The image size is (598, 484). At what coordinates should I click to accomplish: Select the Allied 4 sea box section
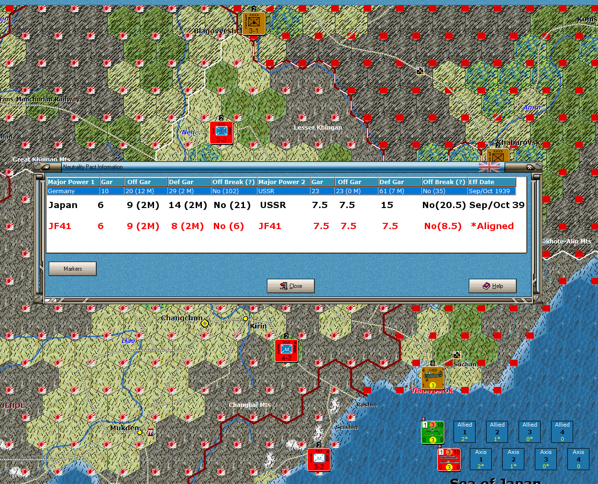pyautogui.click(x=562, y=431)
